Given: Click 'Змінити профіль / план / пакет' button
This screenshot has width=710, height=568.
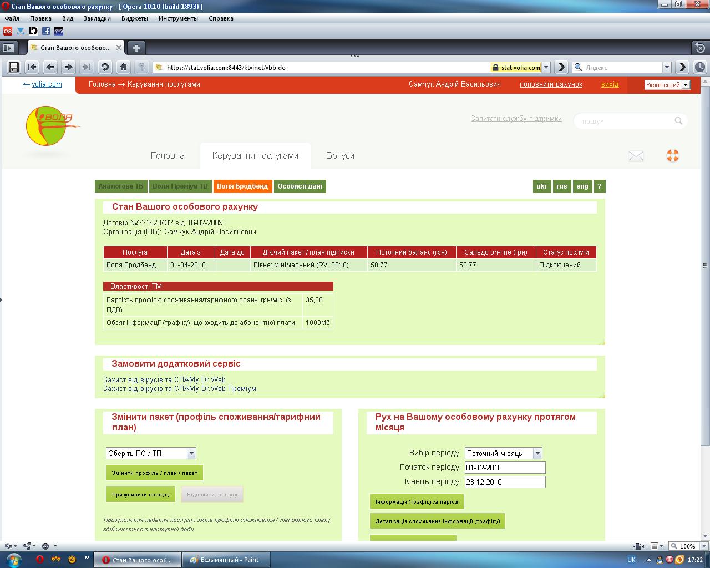Looking at the screenshot, I should (x=155, y=473).
